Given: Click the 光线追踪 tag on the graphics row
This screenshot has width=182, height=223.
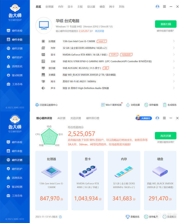Looking at the screenshot, I should 126,55.
